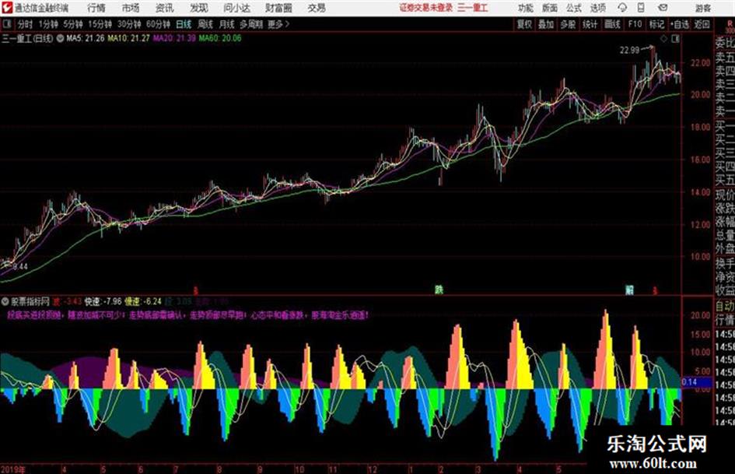
Task: Switch to 分时 chart period
Action: (x=26, y=24)
